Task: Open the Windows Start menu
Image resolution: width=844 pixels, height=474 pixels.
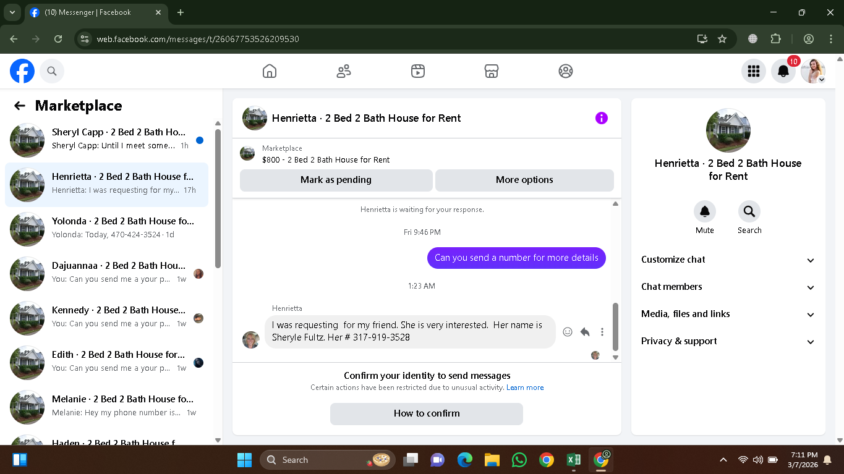Action: 245,460
